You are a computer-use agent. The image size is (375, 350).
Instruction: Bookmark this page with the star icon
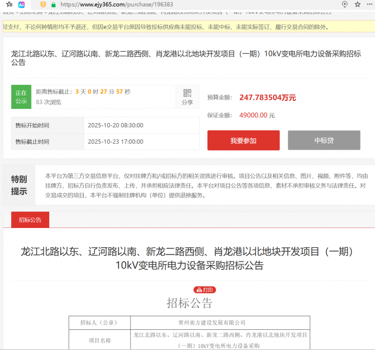pos(358,4)
